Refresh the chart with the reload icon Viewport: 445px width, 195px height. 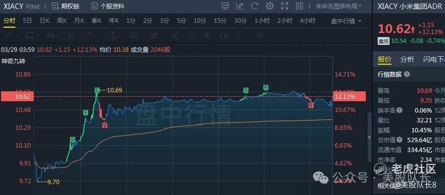click(x=255, y=6)
